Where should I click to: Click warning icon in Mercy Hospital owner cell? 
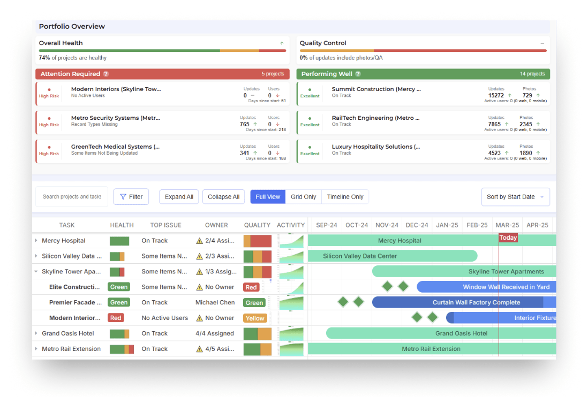[x=200, y=241]
